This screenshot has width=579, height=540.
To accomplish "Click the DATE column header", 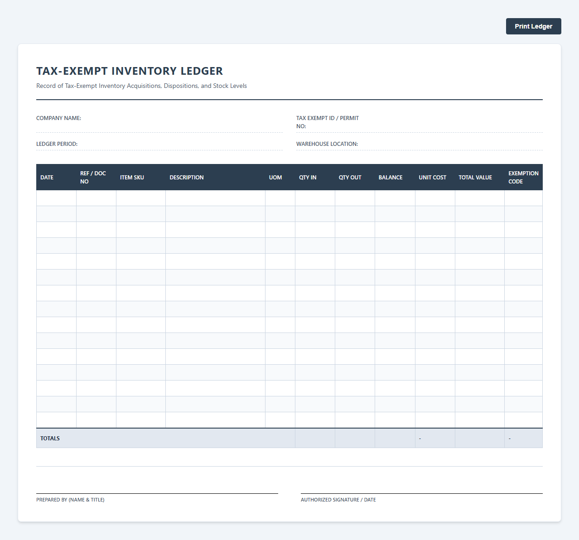I will point(56,177).
